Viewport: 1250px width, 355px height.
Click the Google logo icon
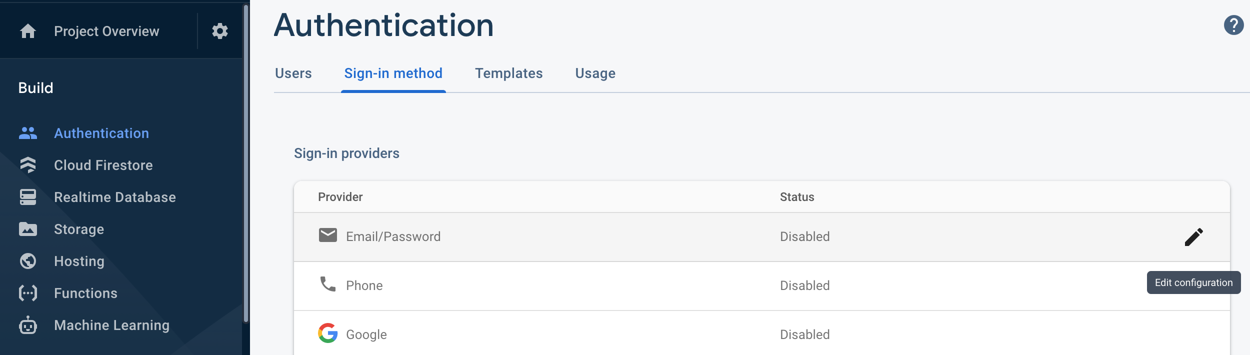[328, 333]
